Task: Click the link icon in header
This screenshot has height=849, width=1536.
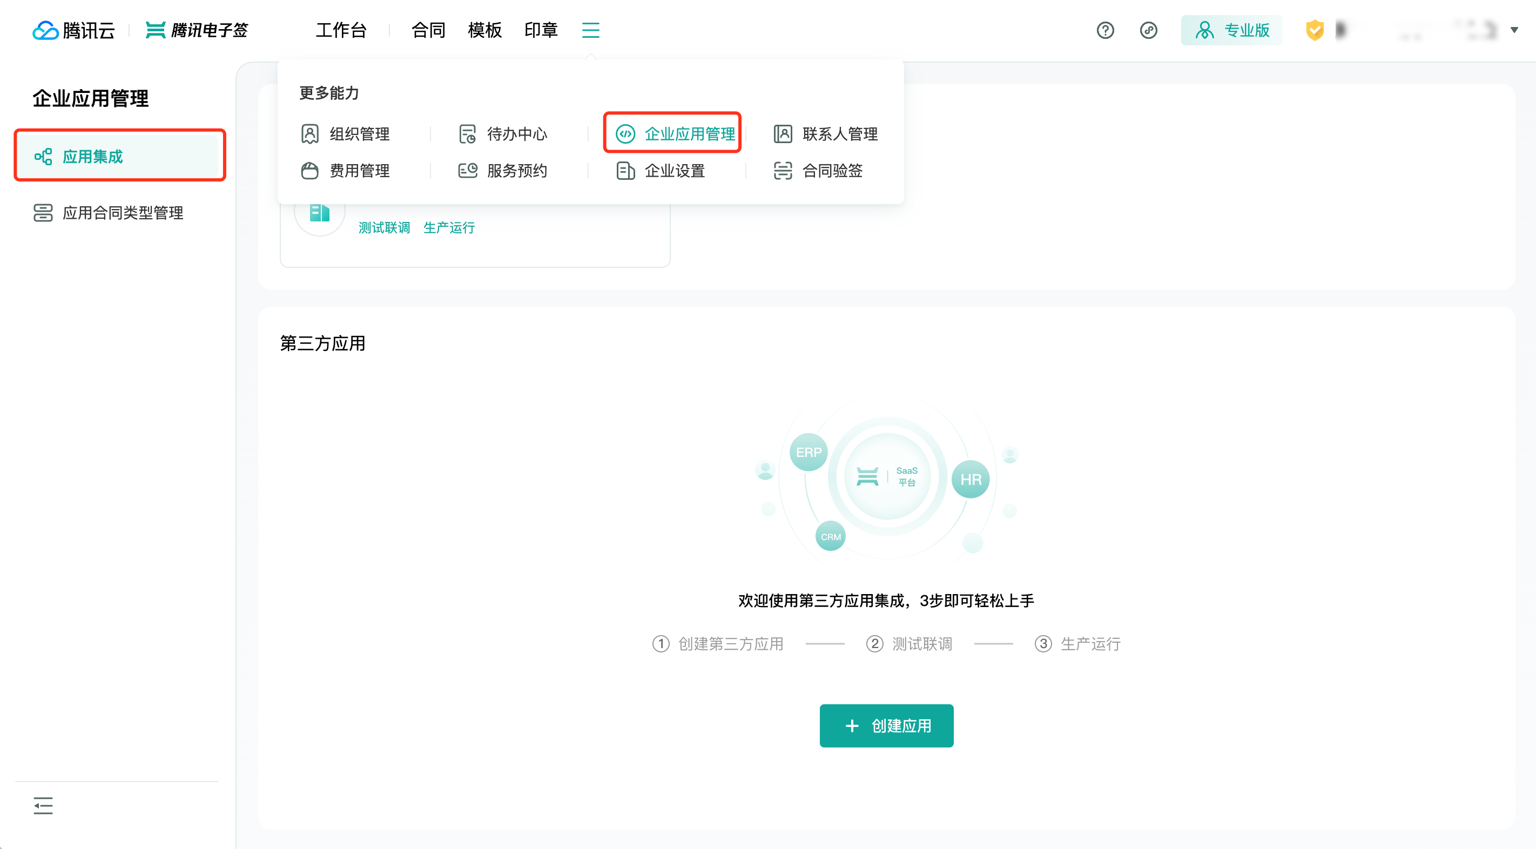Action: pos(1148,30)
